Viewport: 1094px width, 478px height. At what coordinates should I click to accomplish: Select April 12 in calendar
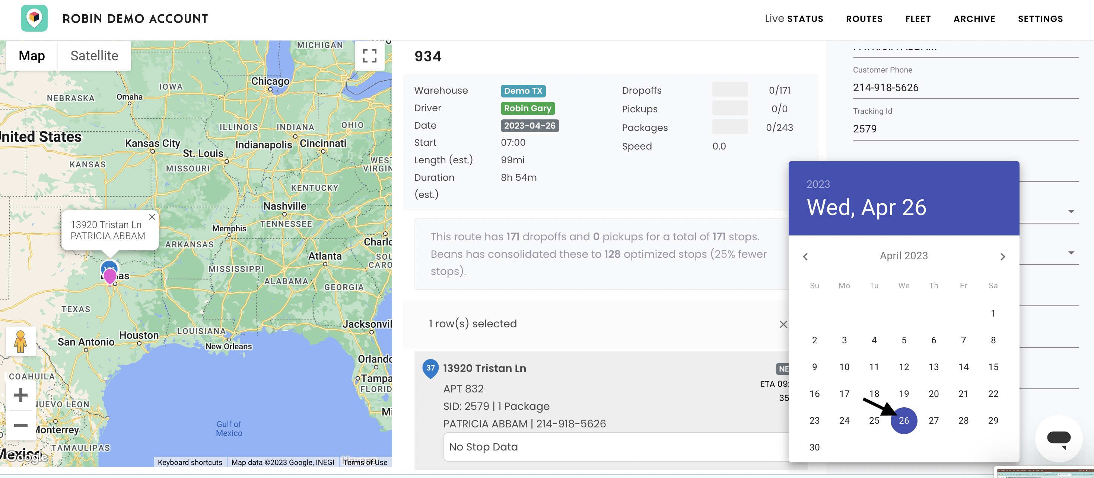click(904, 367)
